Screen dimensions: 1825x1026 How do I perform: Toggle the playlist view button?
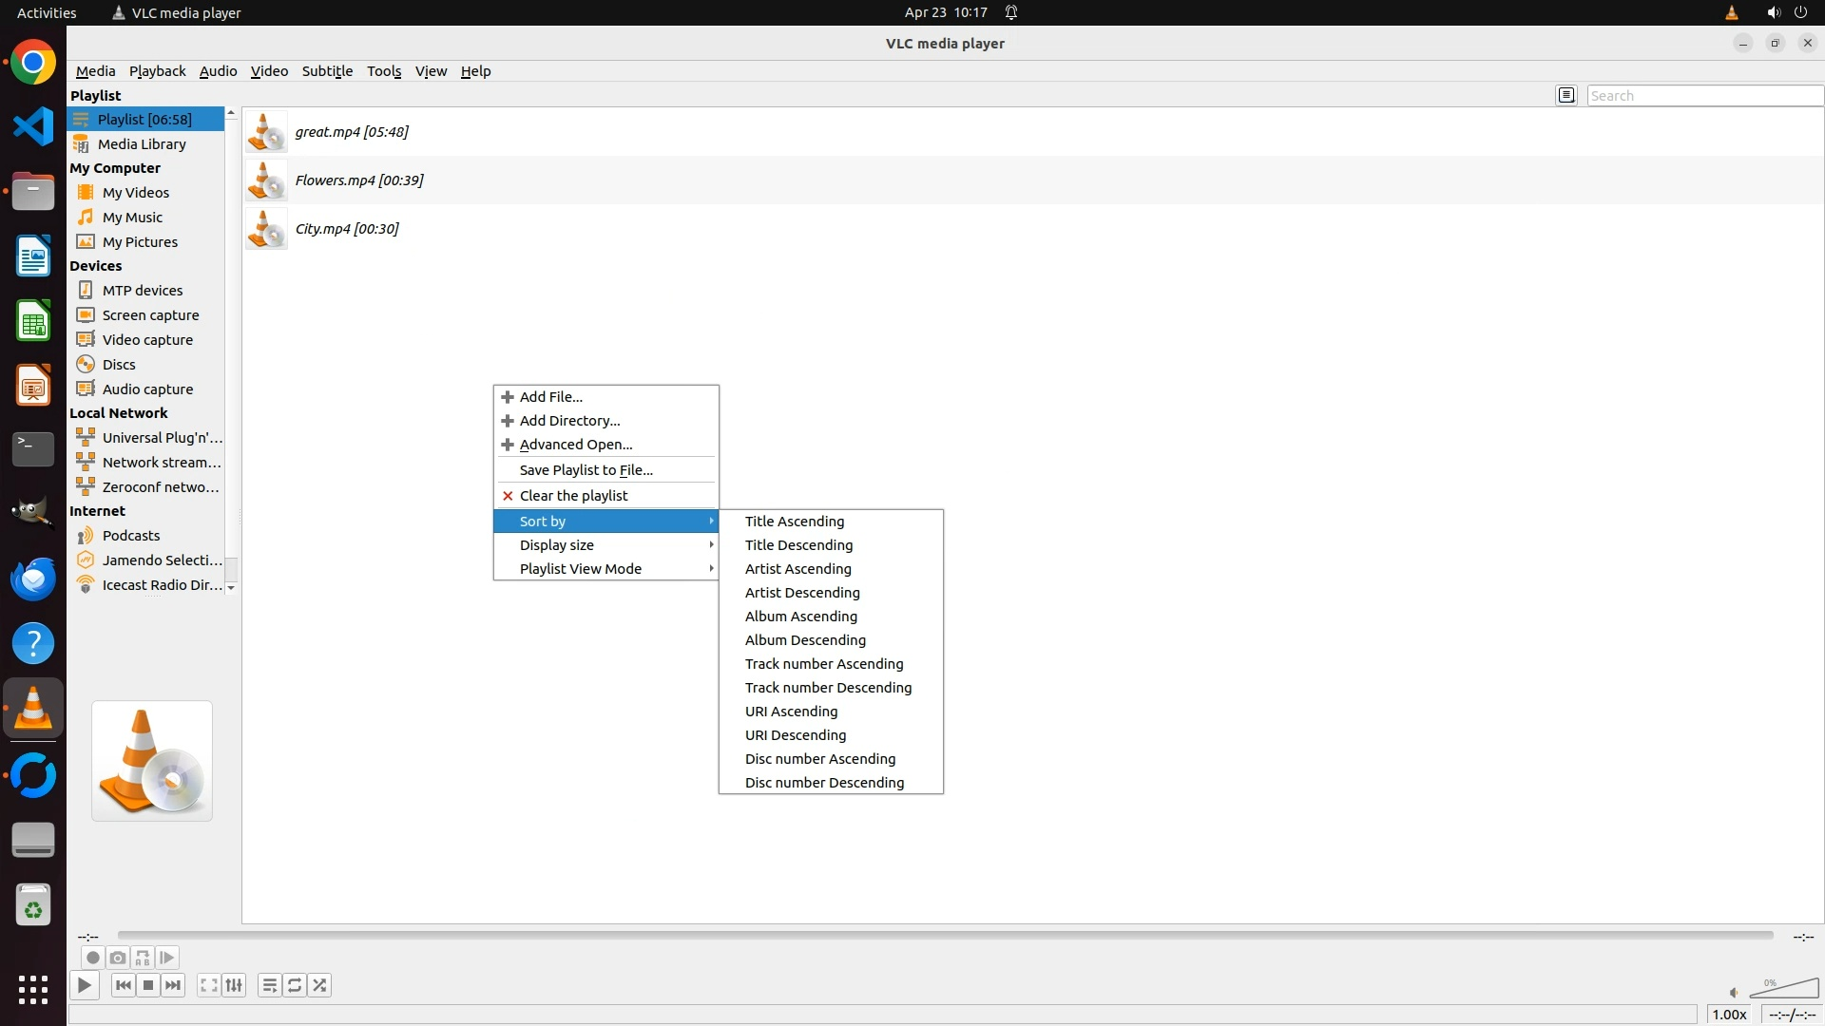point(270,985)
